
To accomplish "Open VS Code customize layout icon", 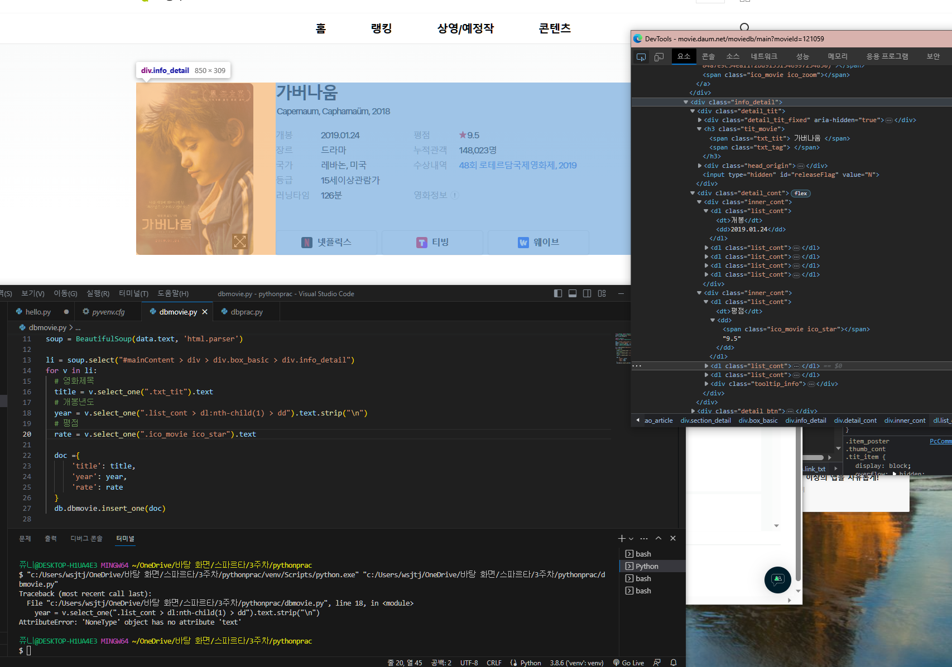I will click(x=602, y=293).
